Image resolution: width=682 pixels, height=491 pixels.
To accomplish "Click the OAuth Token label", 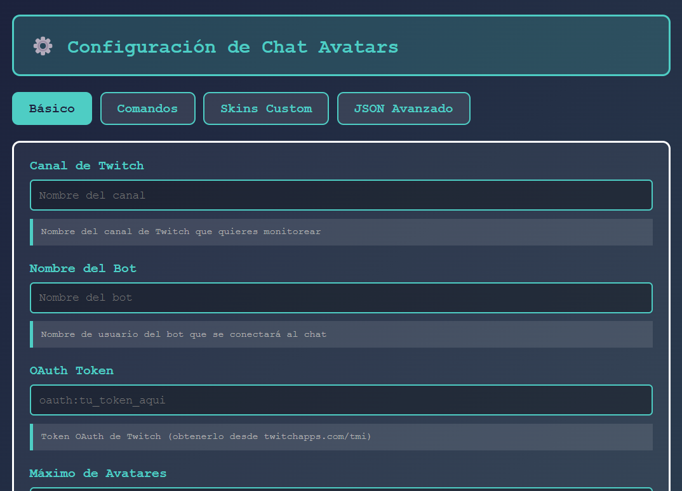I will pyautogui.click(x=72, y=370).
